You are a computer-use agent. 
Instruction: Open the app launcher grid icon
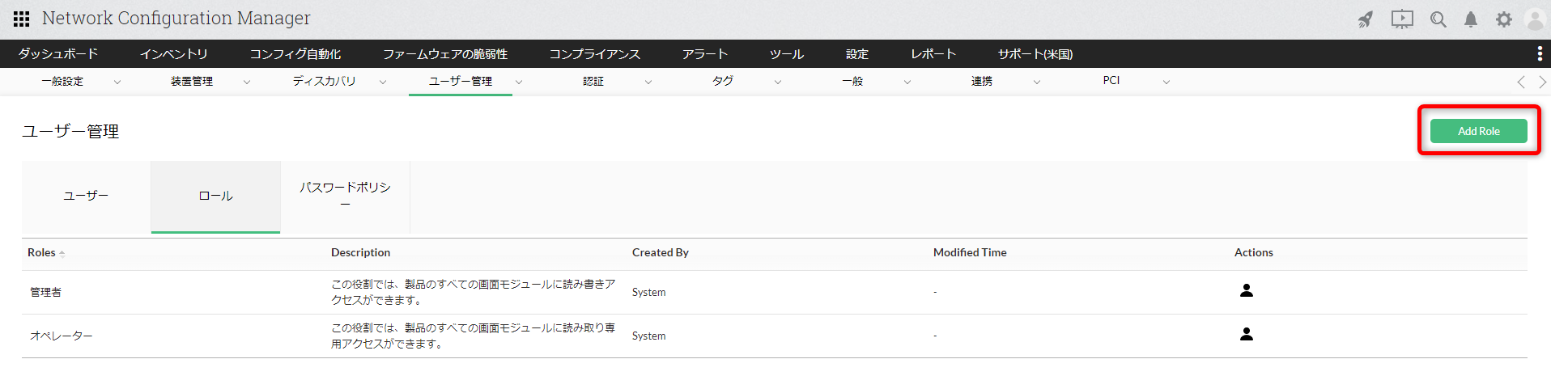pyautogui.click(x=22, y=19)
